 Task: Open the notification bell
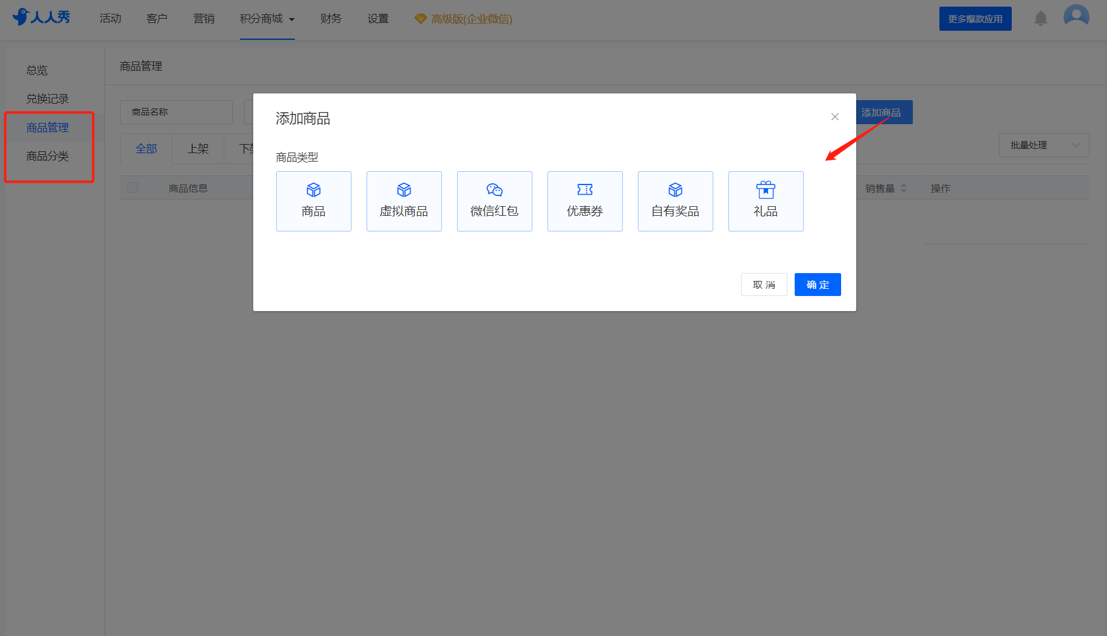(x=1041, y=19)
